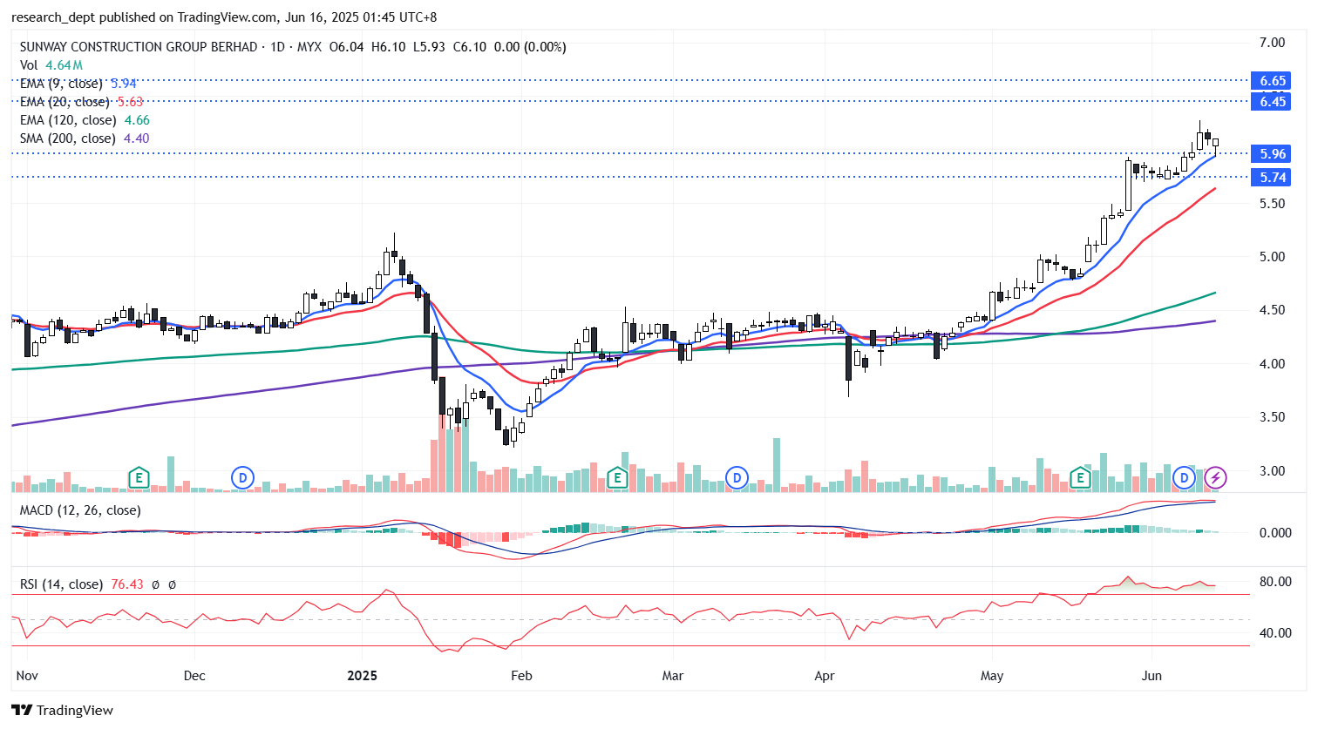Image resolution: width=1318 pixels, height=729 pixels.
Task: Select the Vol 4.64M legend entry
Action: pyautogui.click(x=51, y=65)
